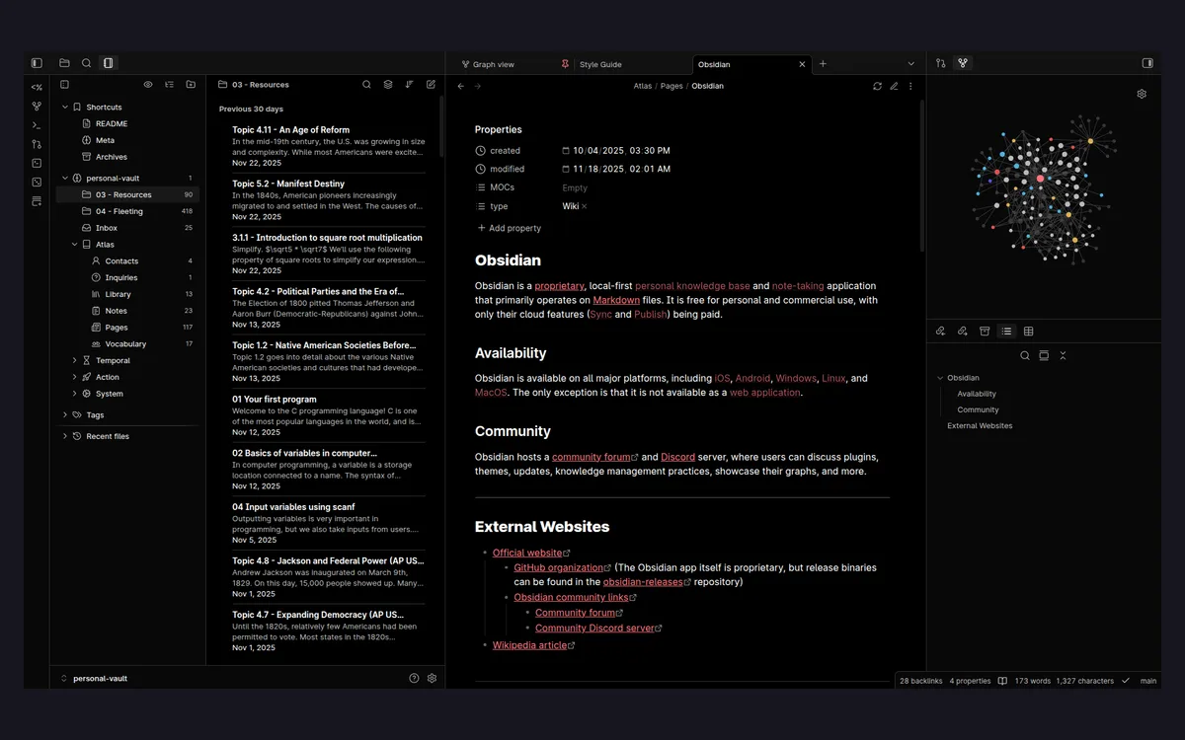Image resolution: width=1185 pixels, height=740 pixels.
Task: Click the layers (descendants) icon in list header
Action: tap(388, 85)
